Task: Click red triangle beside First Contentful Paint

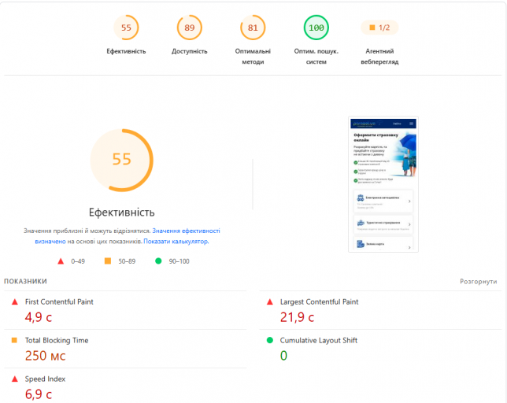Action: (14, 301)
